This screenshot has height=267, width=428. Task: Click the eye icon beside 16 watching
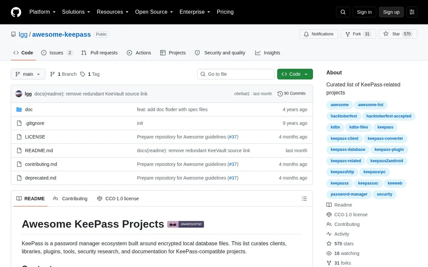click(x=329, y=253)
